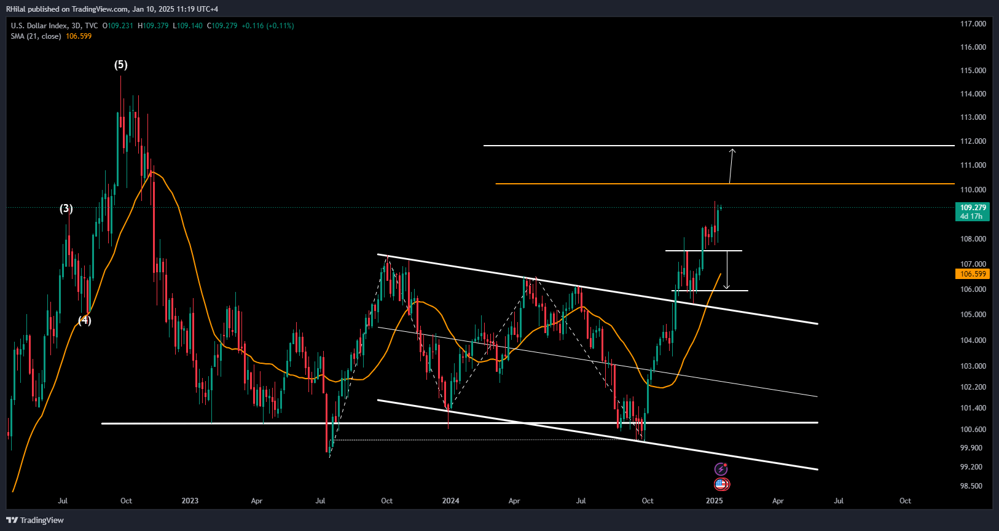Image resolution: width=999 pixels, height=531 pixels.
Task: Click the 2024 label on time axis
Action: tap(450, 501)
